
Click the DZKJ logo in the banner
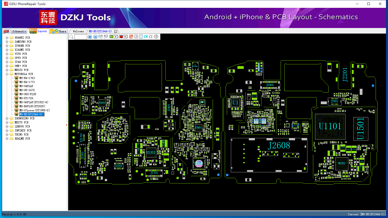[48, 18]
